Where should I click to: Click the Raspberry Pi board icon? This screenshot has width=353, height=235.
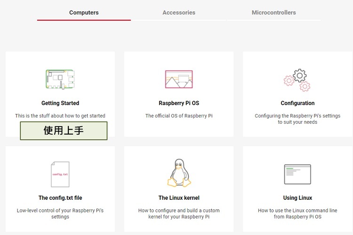tap(60, 79)
